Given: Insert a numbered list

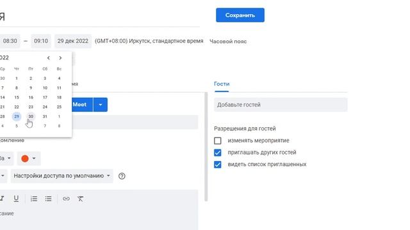Looking at the screenshot, I should coord(34,199).
